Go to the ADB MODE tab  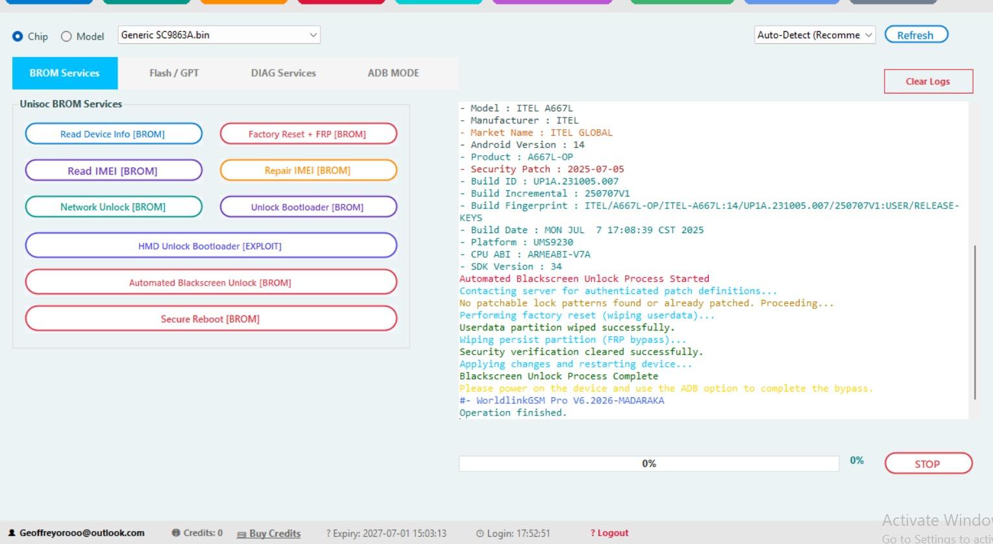coord(393,73)
